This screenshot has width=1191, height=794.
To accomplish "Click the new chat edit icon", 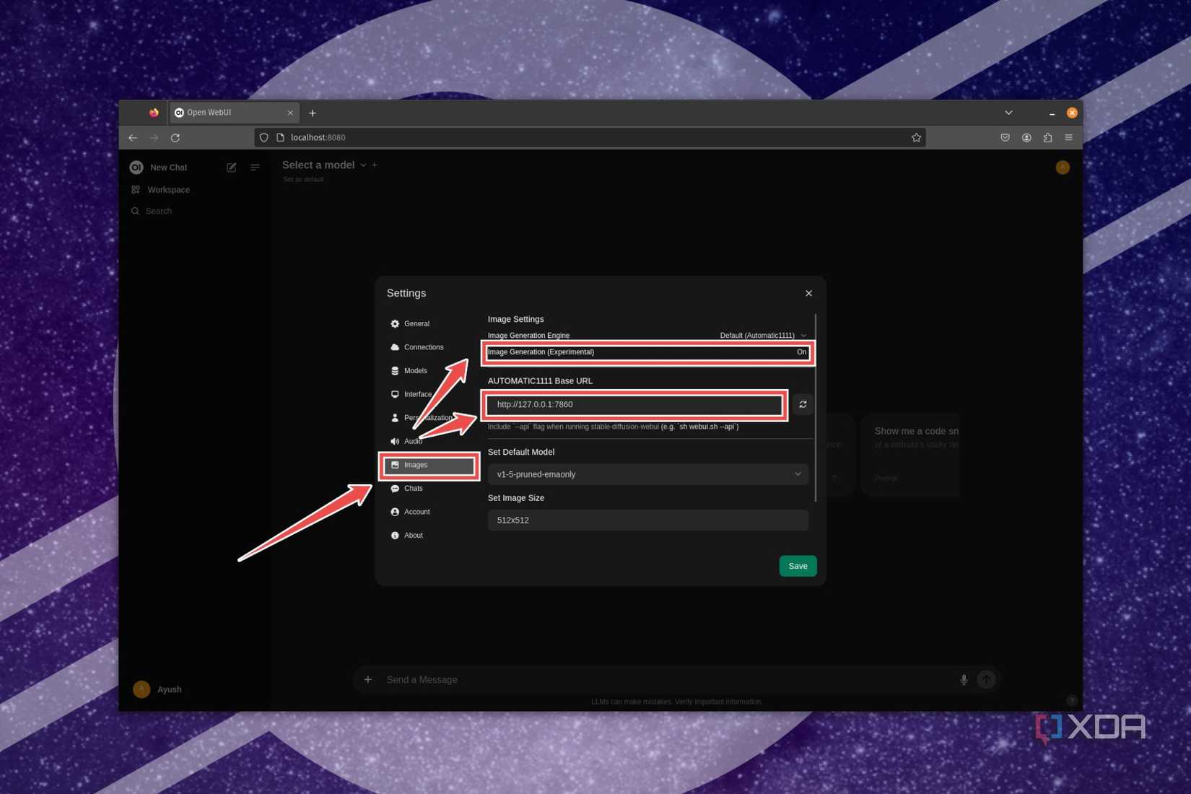I will [232, 167].
